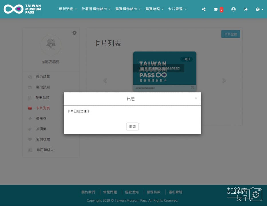Select 我的訂單 in the sidebar

coord(43,77)
